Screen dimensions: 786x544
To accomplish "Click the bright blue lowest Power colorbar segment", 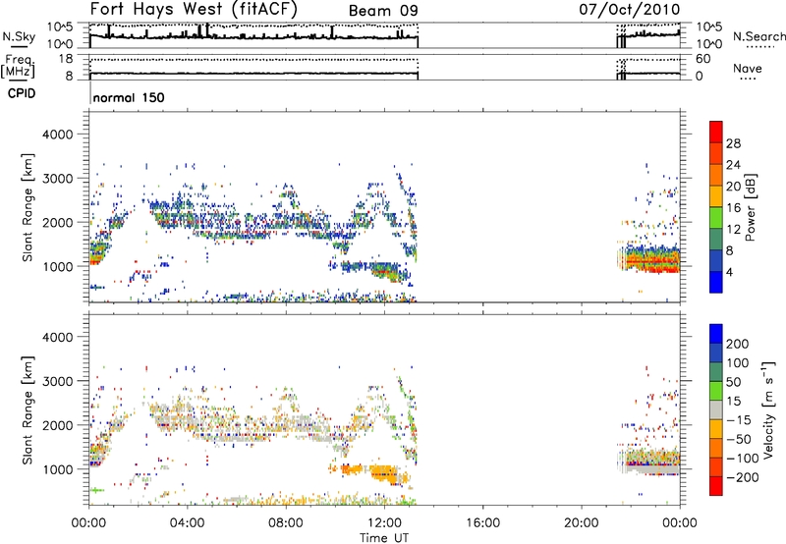I will 716,282.
